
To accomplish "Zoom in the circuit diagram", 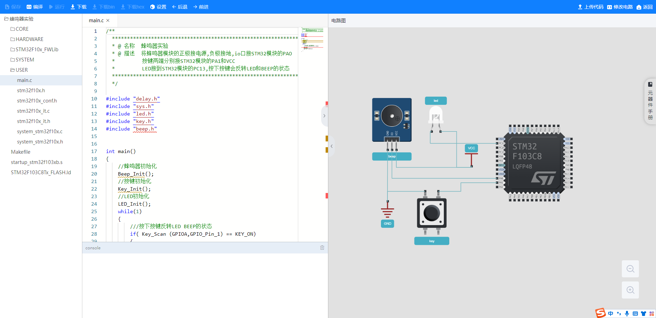I will click(630, 290).
